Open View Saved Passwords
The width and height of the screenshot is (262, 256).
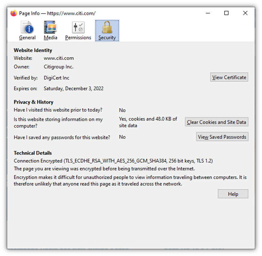[222, 137]
